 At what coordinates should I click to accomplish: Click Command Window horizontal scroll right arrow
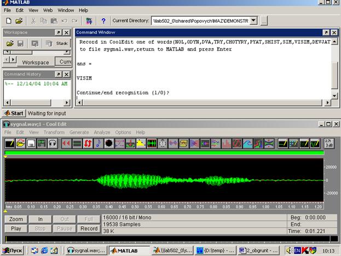click(327, 103)
